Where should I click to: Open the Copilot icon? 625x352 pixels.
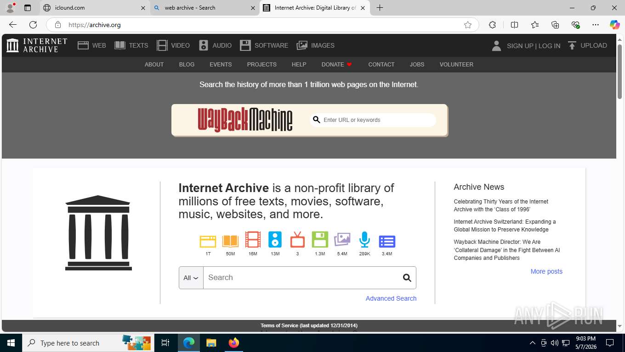point(614,25)
